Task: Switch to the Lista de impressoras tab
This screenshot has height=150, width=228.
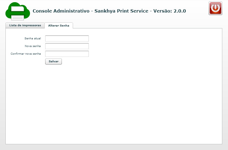Action: tap(25, 25)
